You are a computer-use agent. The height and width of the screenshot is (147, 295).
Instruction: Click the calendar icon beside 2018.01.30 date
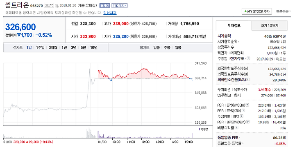click(57, 6)
